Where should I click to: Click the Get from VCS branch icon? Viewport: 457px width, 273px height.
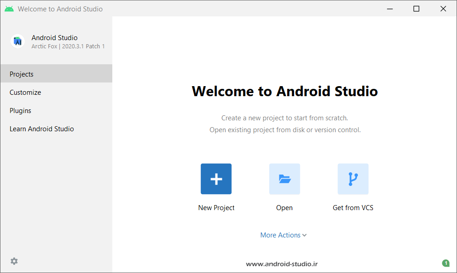(353, 179)
